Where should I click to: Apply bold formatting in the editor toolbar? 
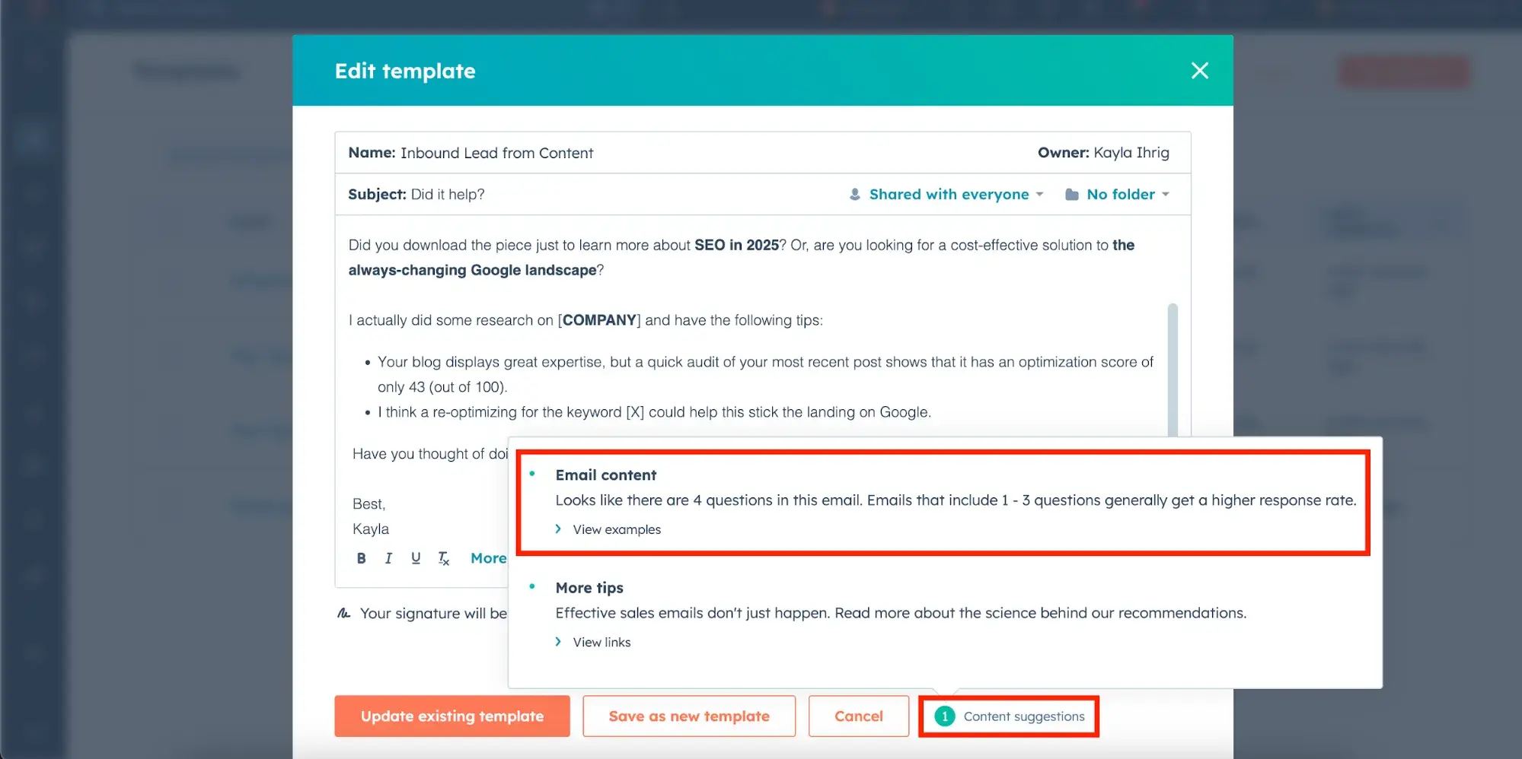[361, 558]
